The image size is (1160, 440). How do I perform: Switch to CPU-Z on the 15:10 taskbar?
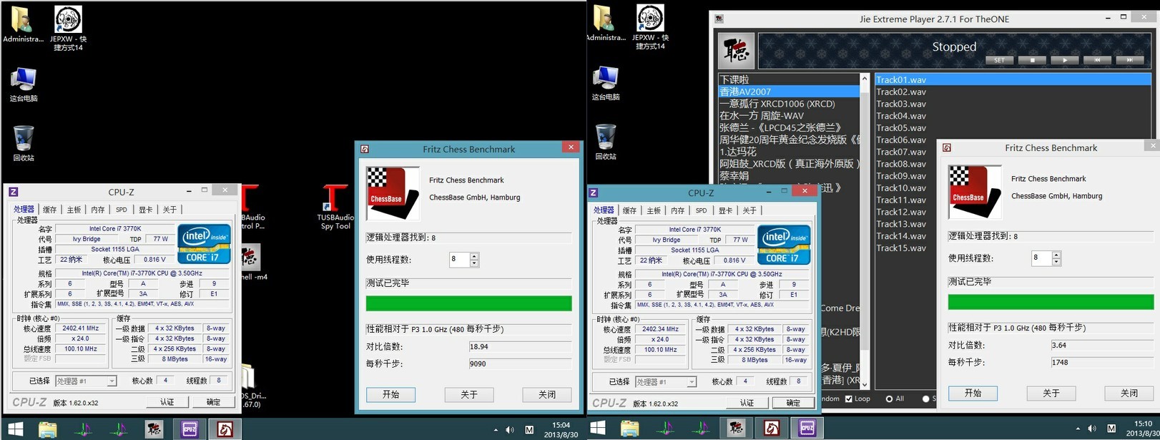(x=807, y=429)
